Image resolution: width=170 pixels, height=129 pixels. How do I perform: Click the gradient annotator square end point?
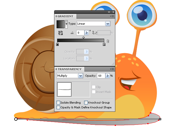tap(160, 119)
